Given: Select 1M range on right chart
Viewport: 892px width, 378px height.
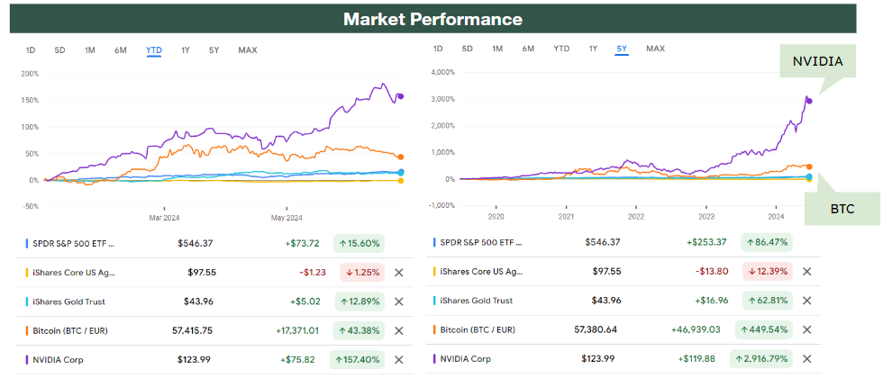Looking at the screenshot, I should [497, 49].
